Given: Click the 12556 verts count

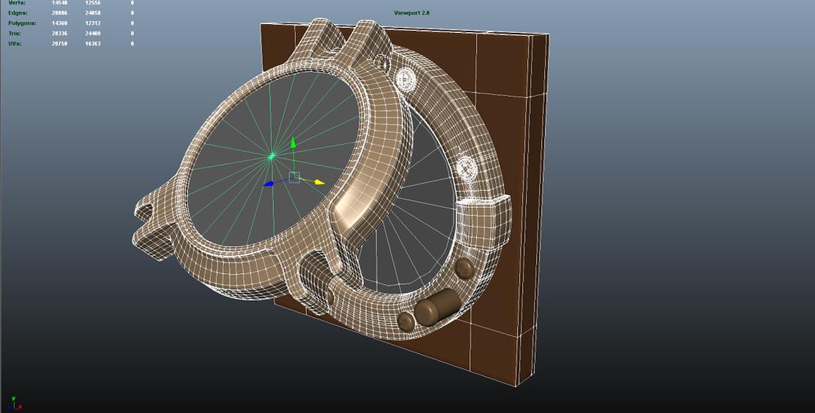Looking at the screenshot, I should point(92,3).
